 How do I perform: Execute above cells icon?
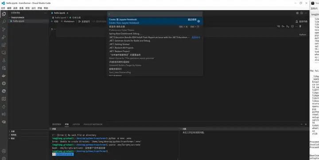(283, 26)
